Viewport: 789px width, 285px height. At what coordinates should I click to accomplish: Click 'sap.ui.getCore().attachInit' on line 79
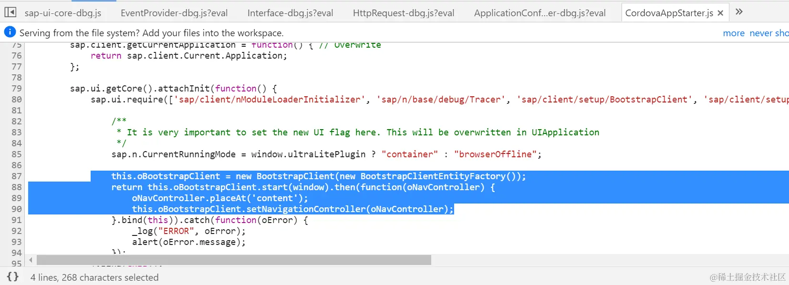pos(140,88)
